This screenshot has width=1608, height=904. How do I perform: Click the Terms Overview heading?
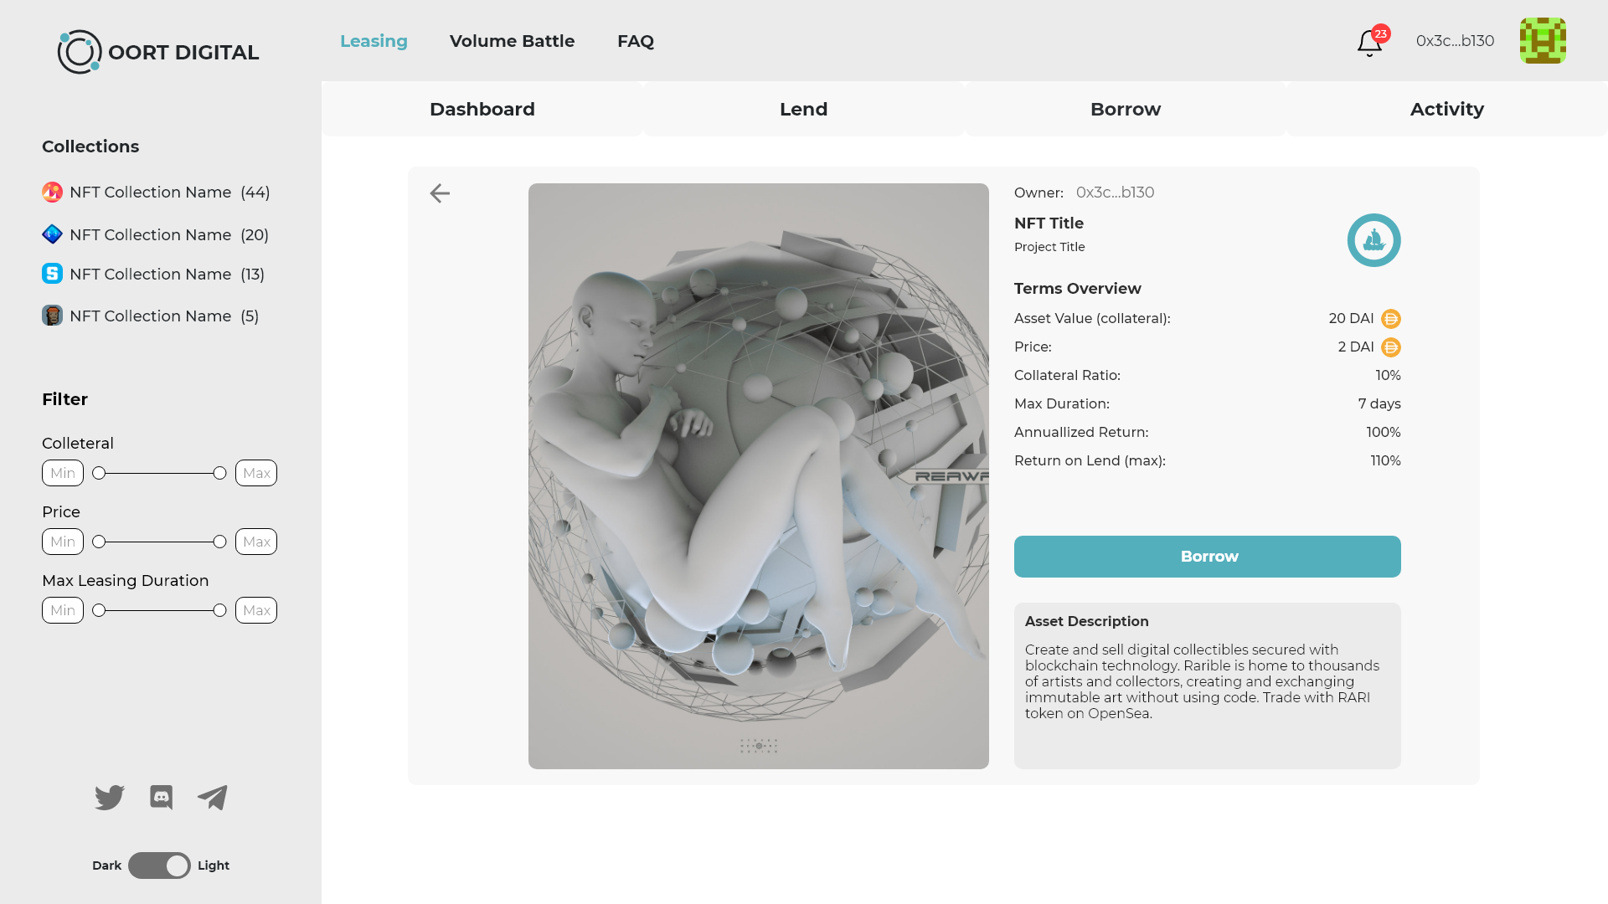pyautogui.click(x=1078, y=289)
